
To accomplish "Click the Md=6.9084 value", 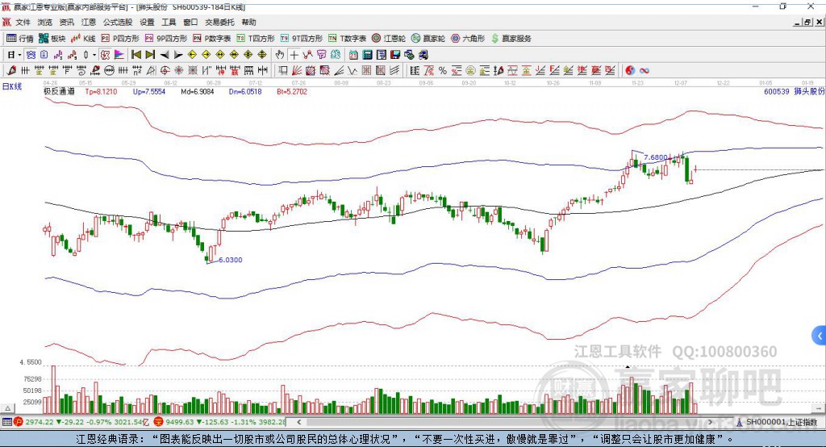I will click(x=198, y=91).
